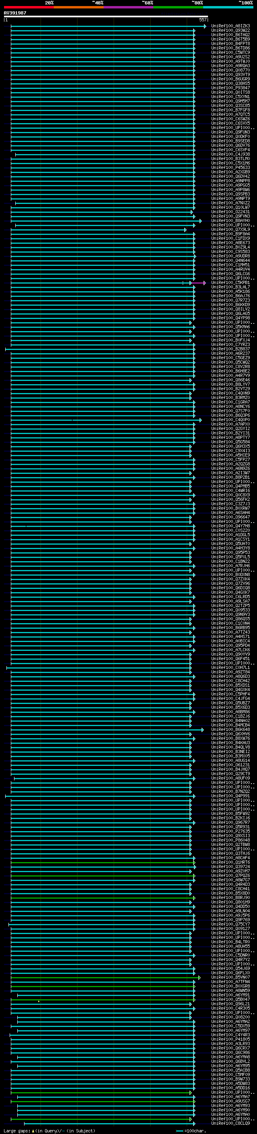Open the UniRef100_B4FPT8 hit

point(230,43)
